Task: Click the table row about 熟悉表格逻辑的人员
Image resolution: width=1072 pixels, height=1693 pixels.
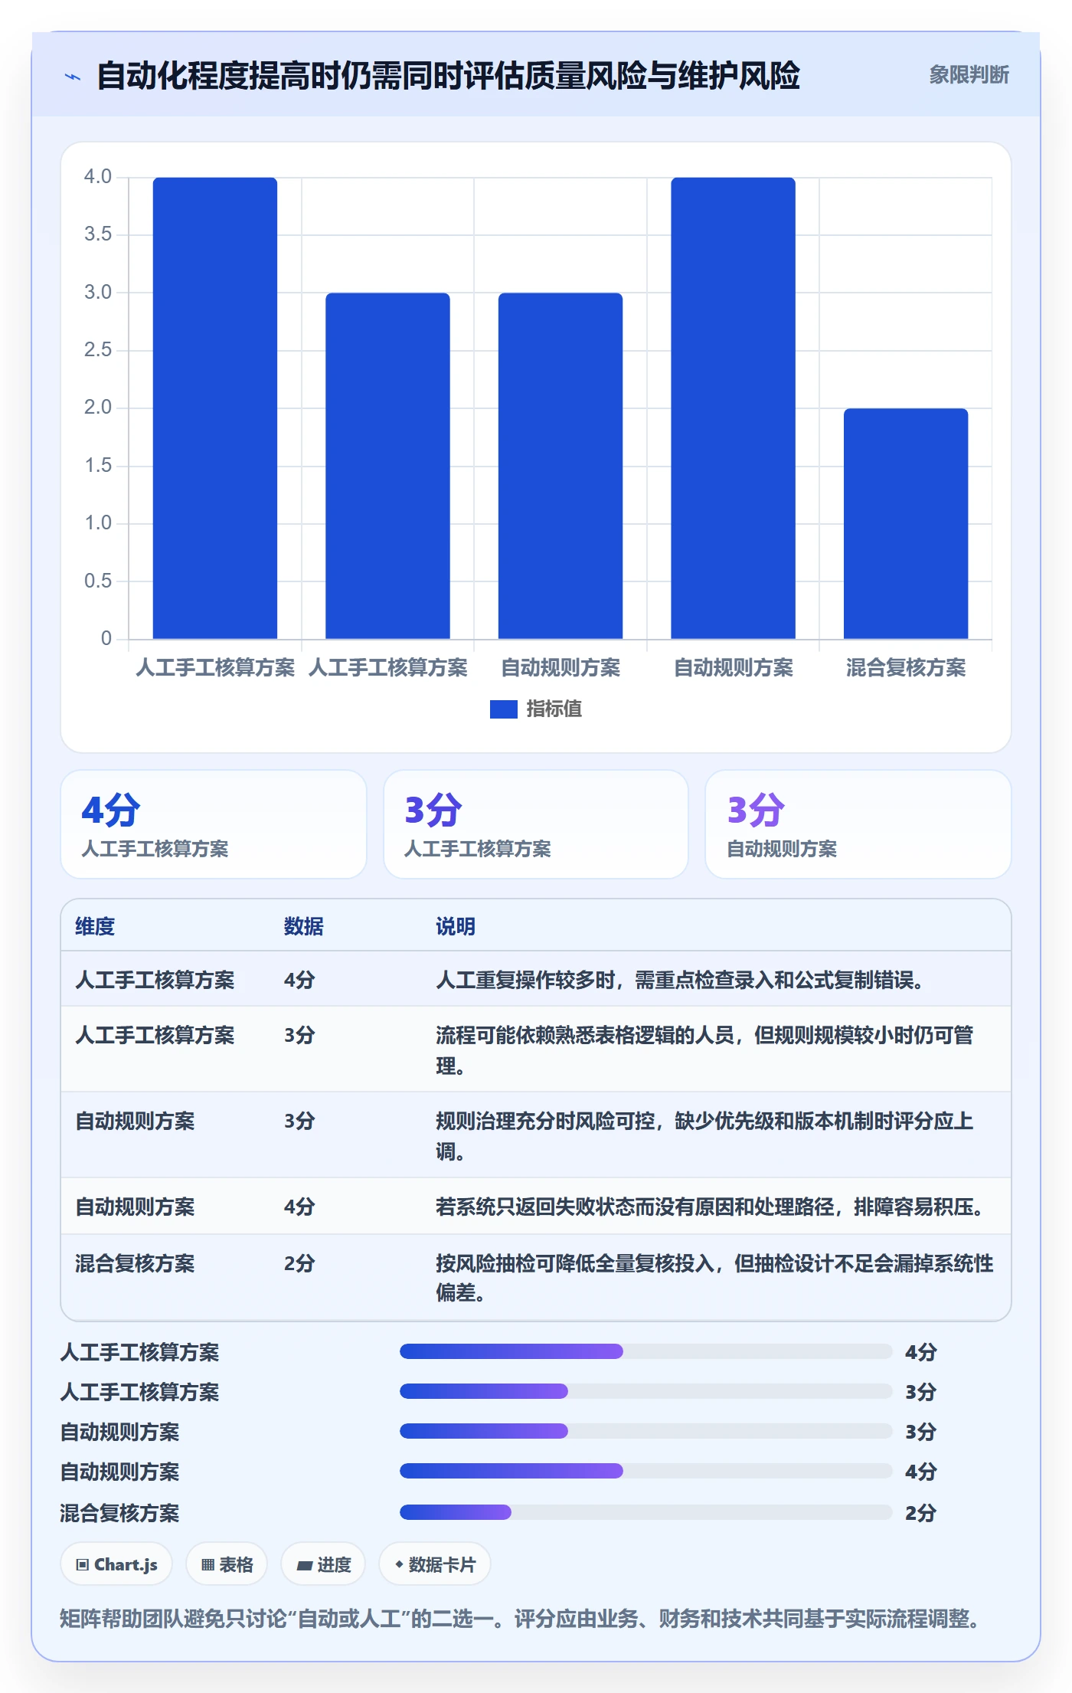Action: [x=536, y=1049]
